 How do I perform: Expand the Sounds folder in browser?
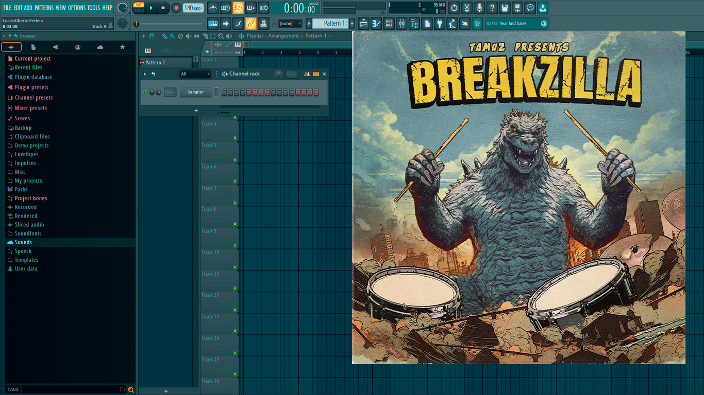(x=23, y=242)
